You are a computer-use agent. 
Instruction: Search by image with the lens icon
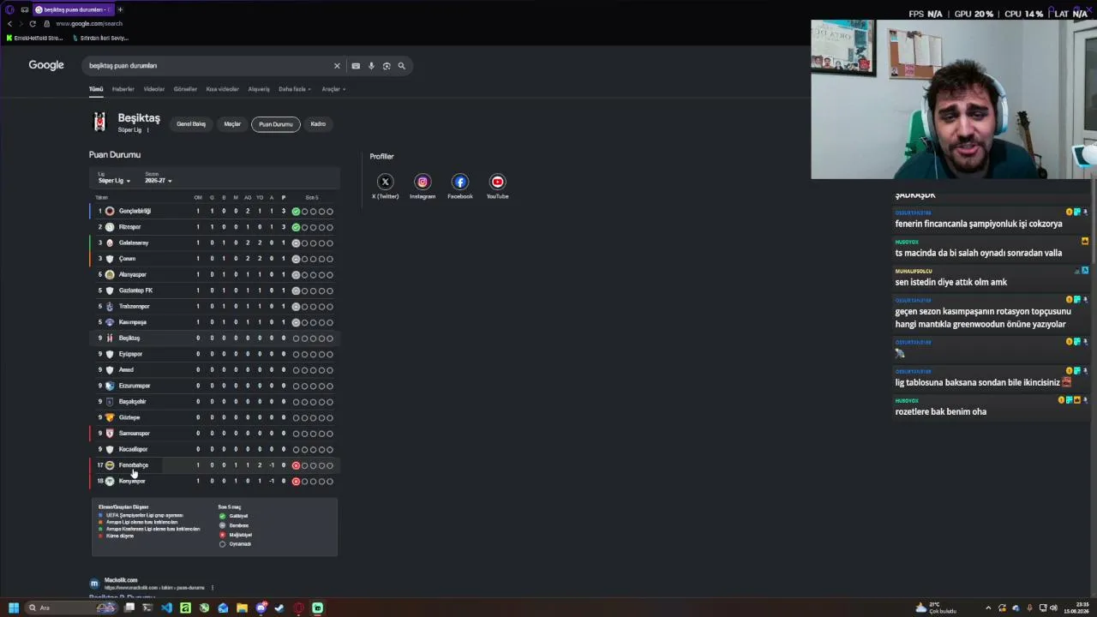387,66
